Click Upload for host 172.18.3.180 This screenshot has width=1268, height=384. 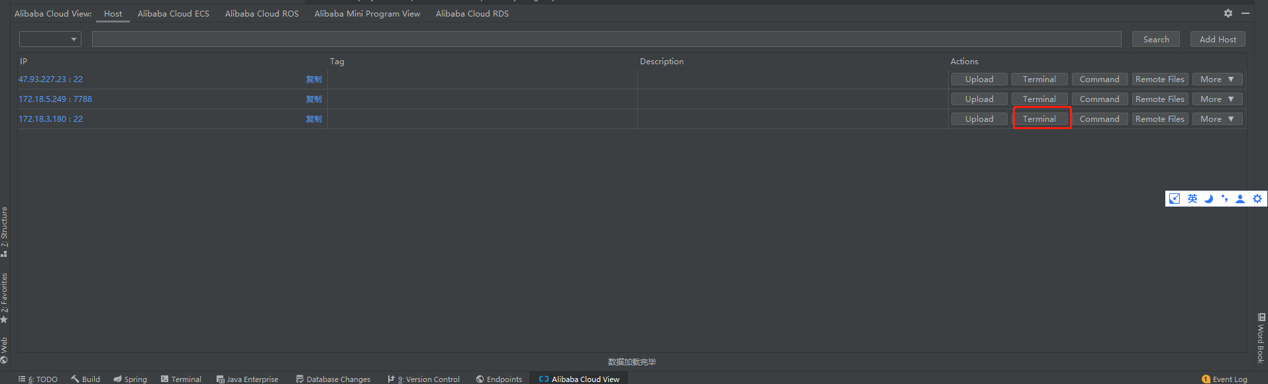[x=979, y=119]
